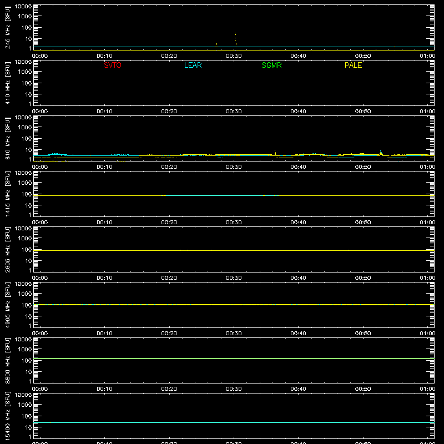Screen dimensions: 444x444
Task: Click the 00:00 time label of the 8800 MHz plot
Action: [40, 389]
